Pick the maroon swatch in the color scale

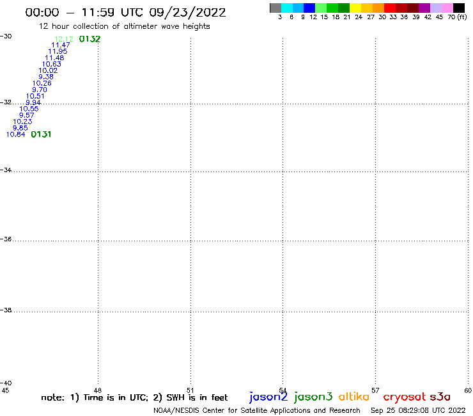coord(413,8)
